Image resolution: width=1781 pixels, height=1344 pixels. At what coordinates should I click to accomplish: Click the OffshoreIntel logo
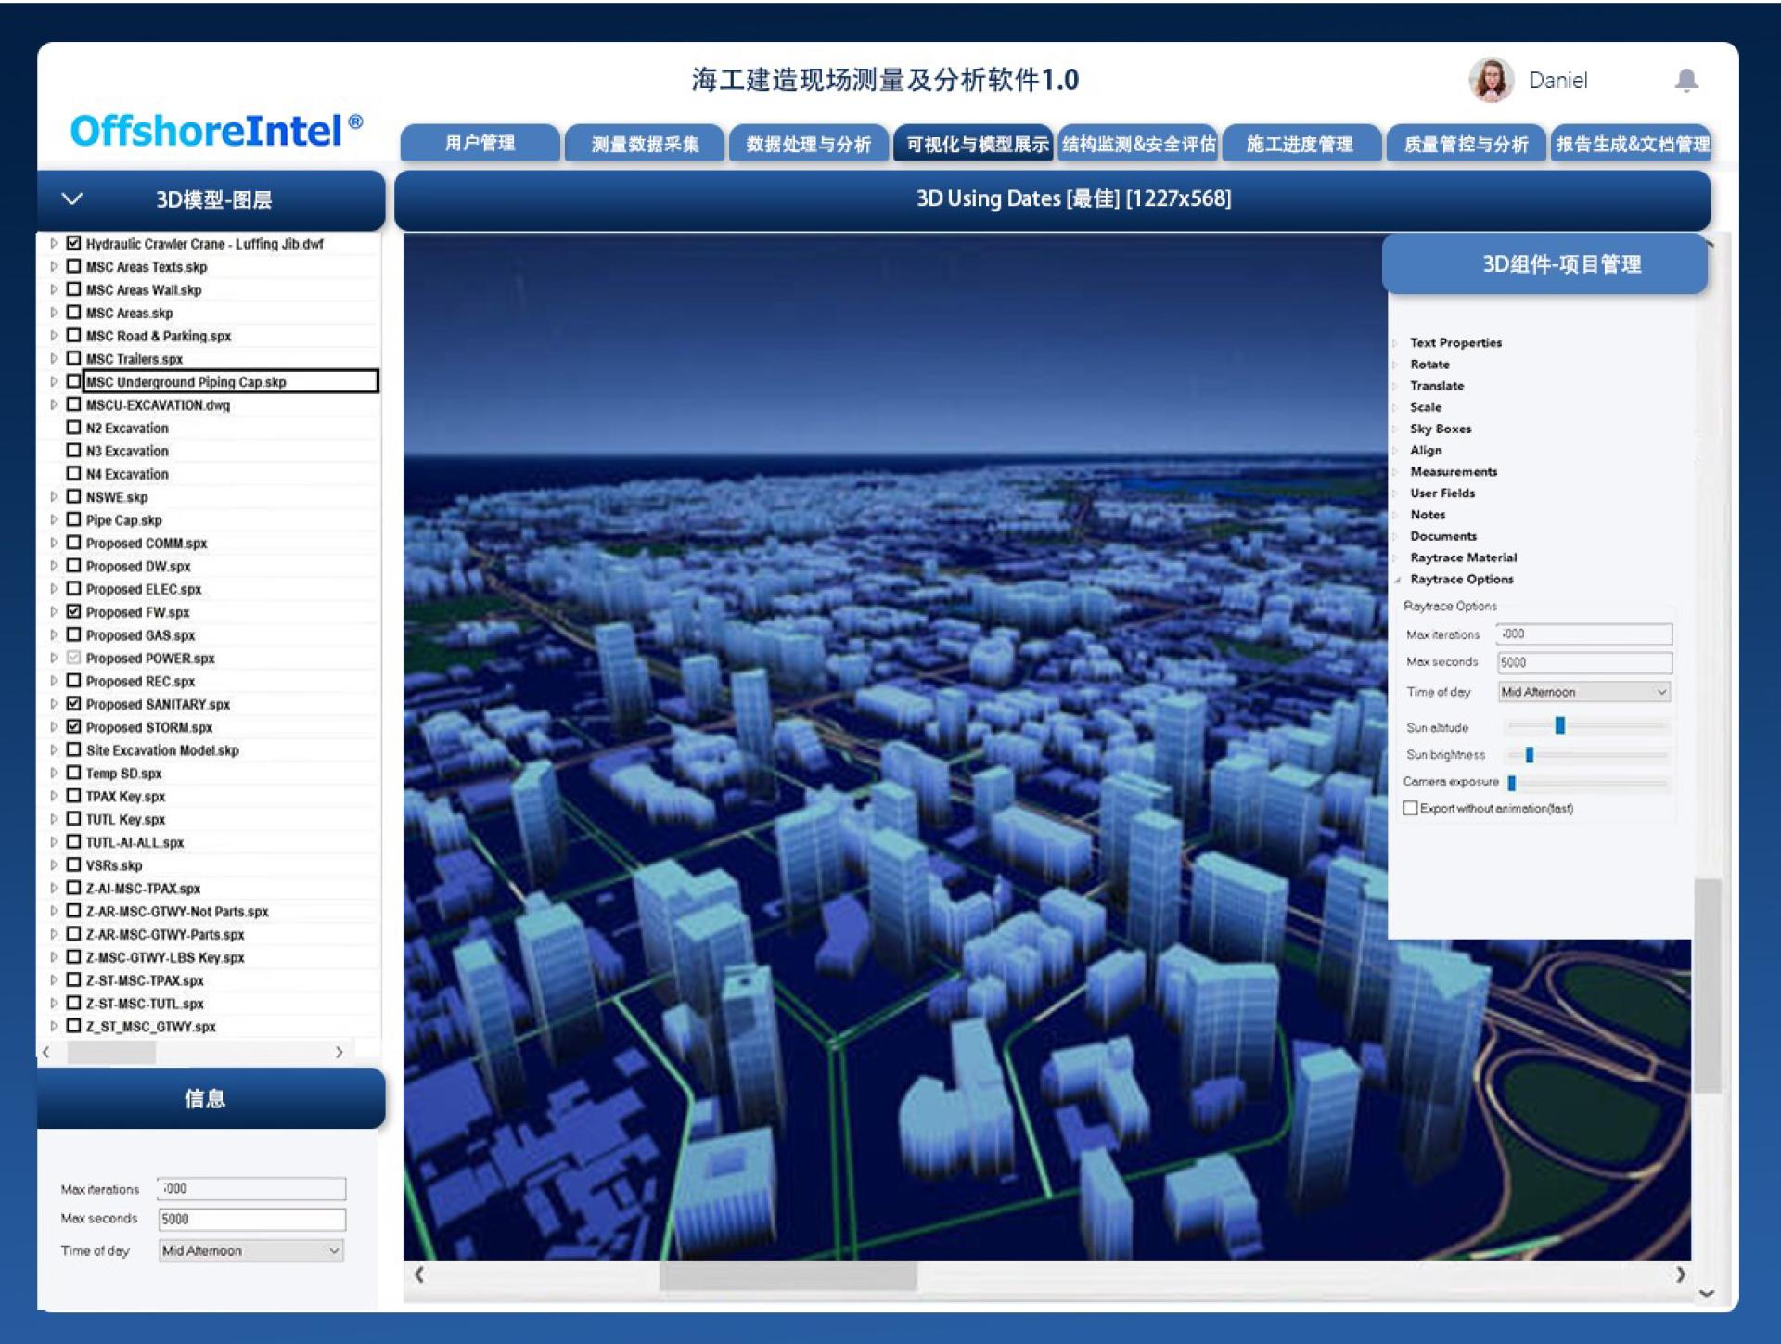215,131
